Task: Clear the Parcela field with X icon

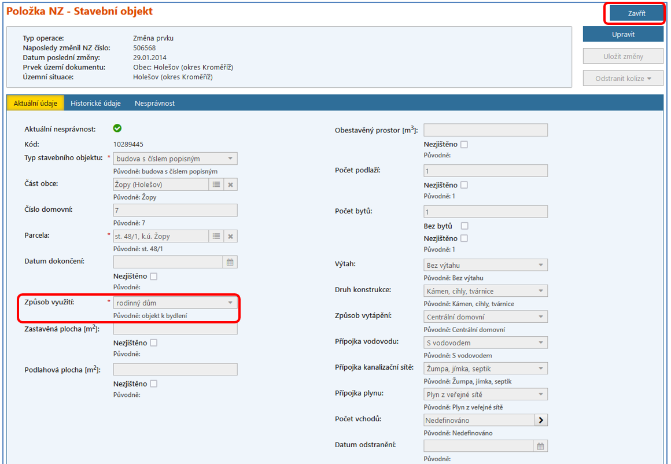Action: [230, 236]
